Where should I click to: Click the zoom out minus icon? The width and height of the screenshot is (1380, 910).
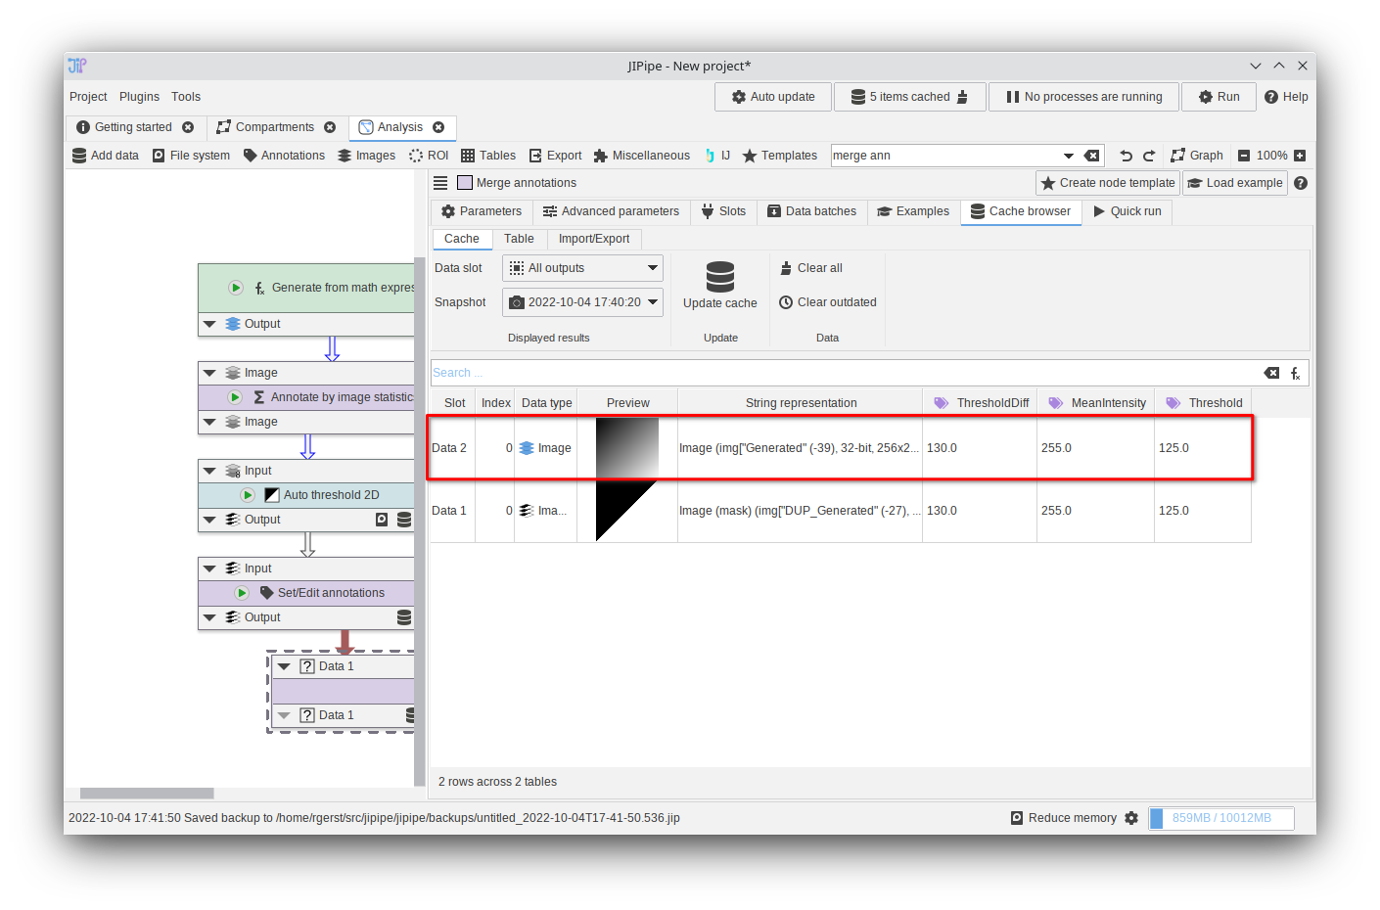tap(1244, 156)
